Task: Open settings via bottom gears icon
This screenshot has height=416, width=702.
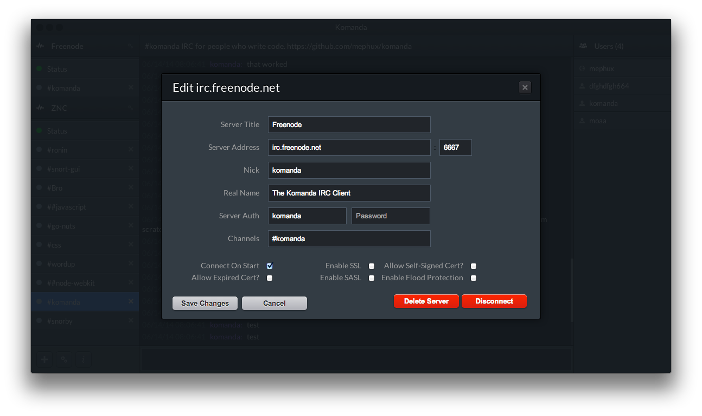Action: 64,359
